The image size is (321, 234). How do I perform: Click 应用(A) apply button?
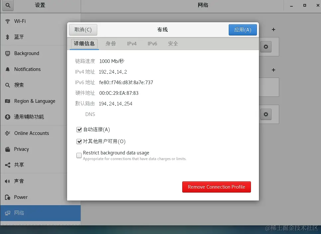(243, 30)
